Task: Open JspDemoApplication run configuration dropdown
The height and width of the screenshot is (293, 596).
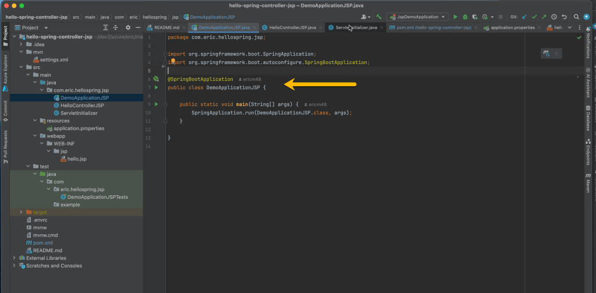Action: pyautogui.click(x=418, y=17)
